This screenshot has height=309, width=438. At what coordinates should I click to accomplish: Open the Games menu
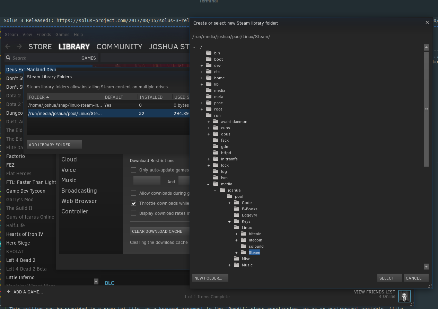(x=62, y=34)
